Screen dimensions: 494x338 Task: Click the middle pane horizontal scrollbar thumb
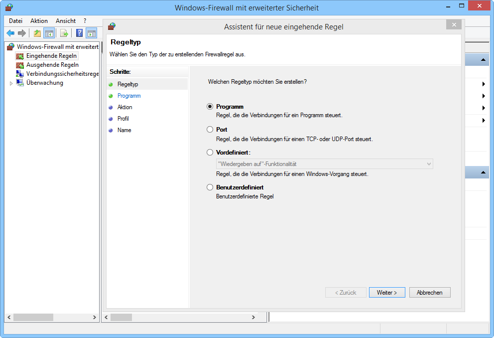(122, 317)
